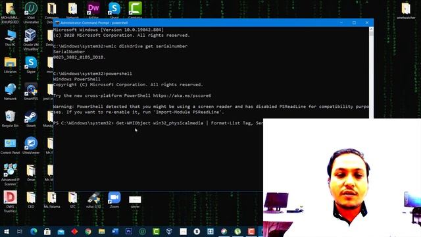Close the Administrator Command Prompt window
Viewport: 421px width, 237px height.
[x=367, y=23]
